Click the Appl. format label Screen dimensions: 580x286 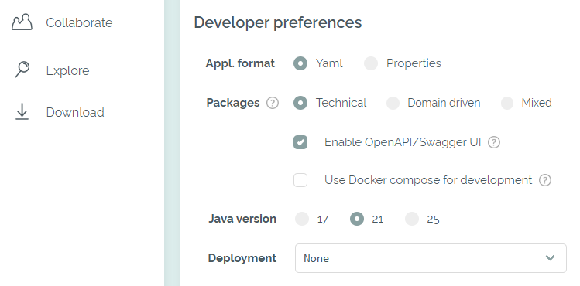click(240, 63)
